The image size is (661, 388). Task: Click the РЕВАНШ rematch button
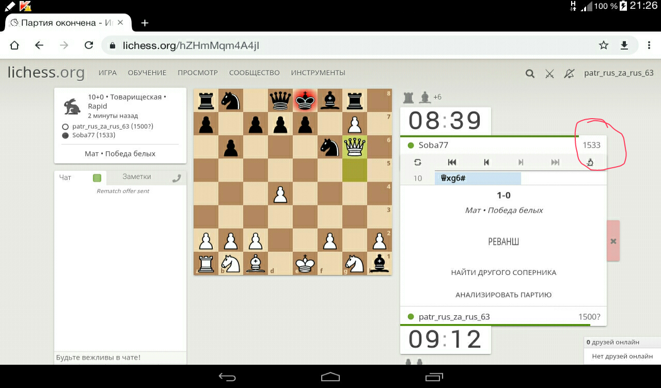tap(503, 241)
